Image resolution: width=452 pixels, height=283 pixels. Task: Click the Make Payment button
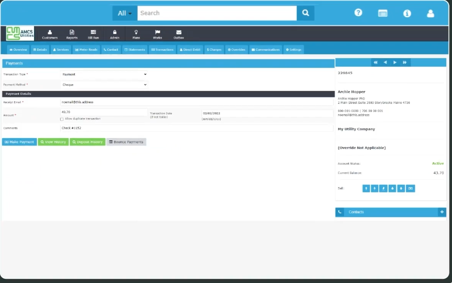(19, 142)
